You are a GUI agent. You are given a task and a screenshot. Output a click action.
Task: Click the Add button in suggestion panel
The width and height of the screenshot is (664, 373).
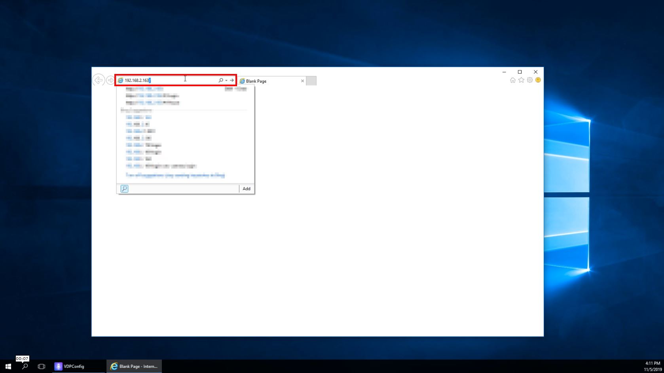coord(247,189)
